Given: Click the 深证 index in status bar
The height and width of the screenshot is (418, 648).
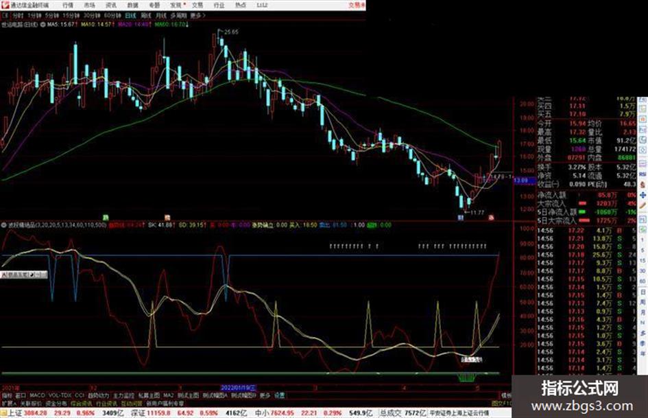Looking at the screenshot, I should pos(138,413).
